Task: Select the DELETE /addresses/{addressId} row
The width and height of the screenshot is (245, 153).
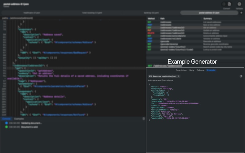Action: [x=196, y=33]
